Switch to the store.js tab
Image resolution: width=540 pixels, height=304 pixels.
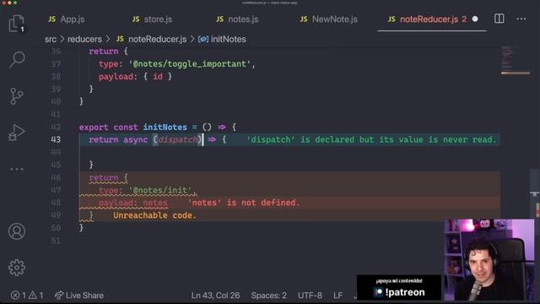[152, 19]
